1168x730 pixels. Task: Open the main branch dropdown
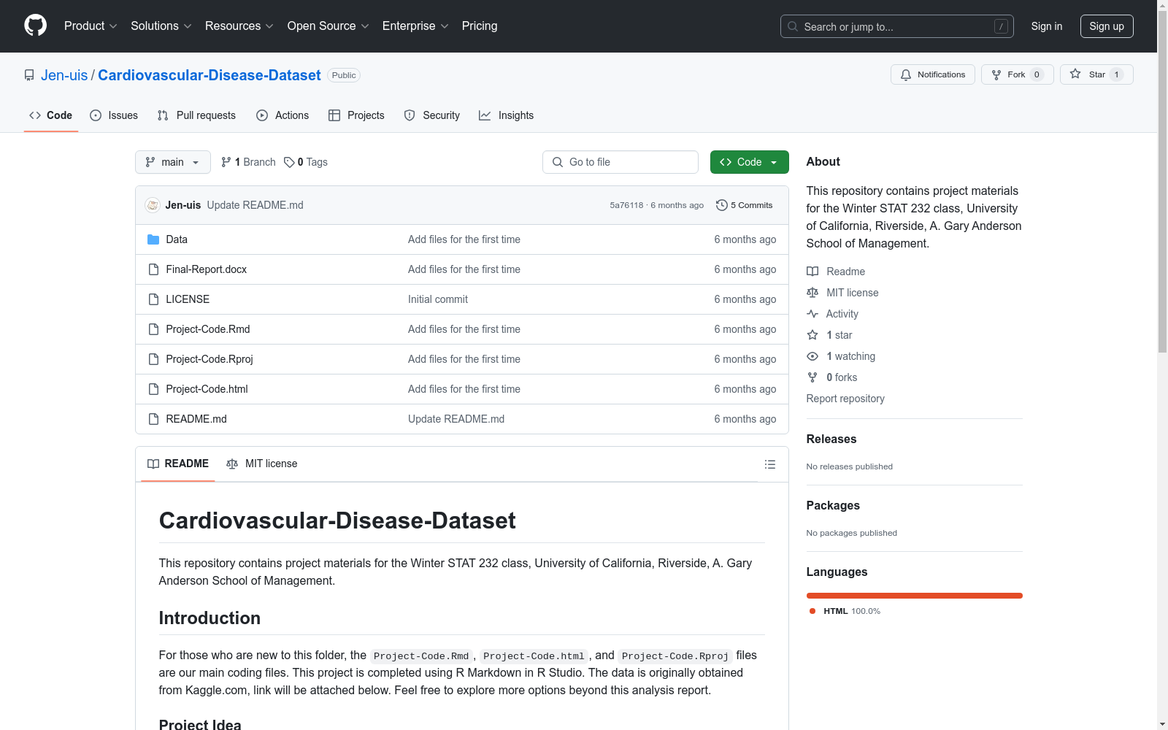[172, 162]
